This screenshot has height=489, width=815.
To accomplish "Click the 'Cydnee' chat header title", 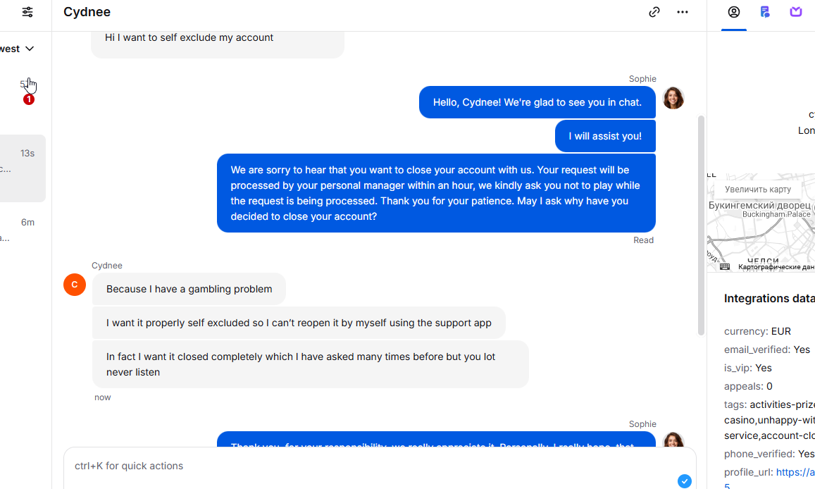I will (x=87, y=12).
